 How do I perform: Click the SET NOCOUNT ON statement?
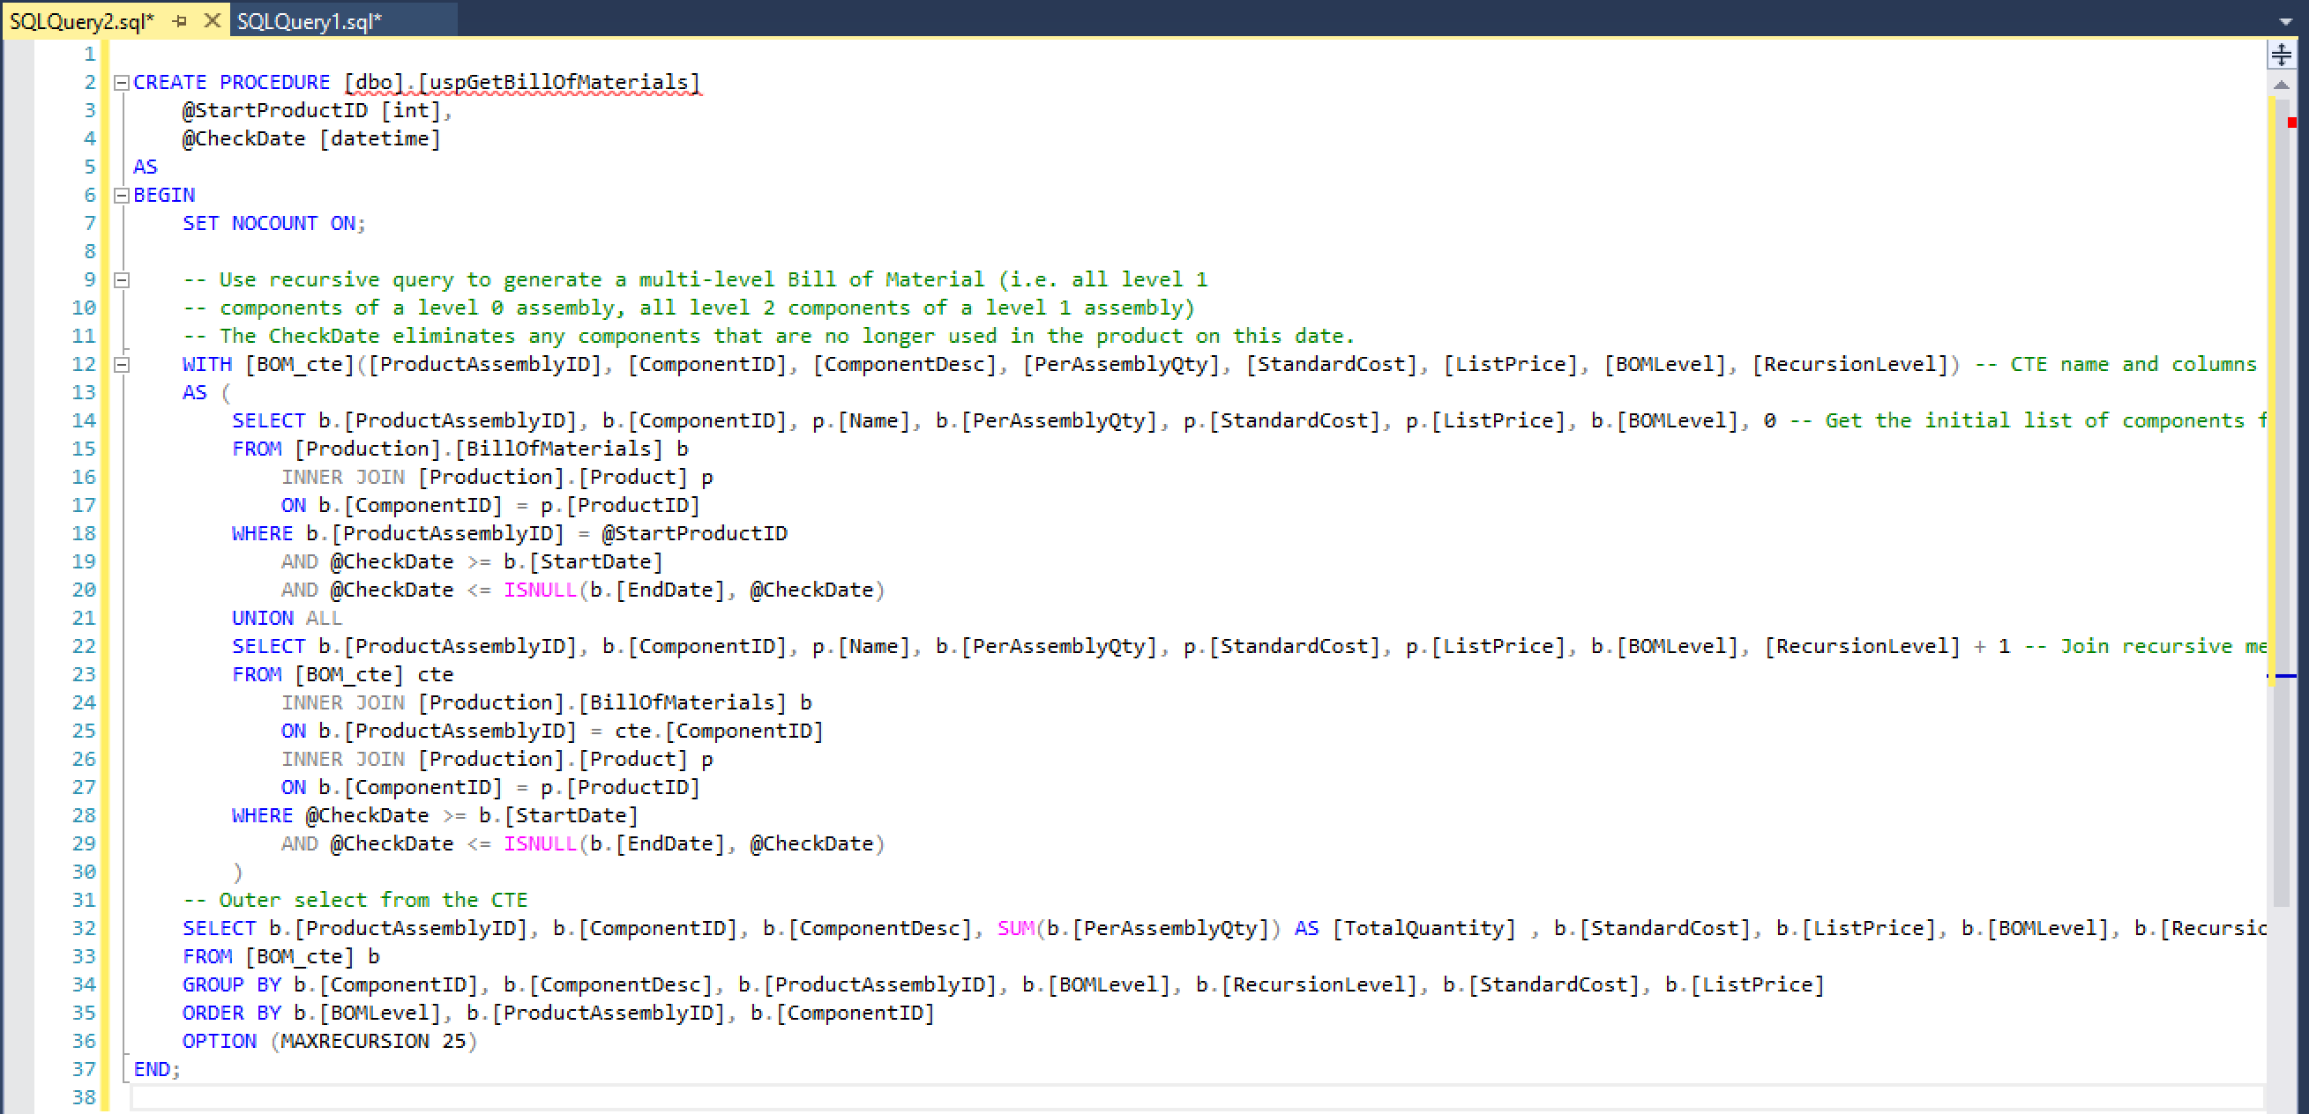pos(274,223)
